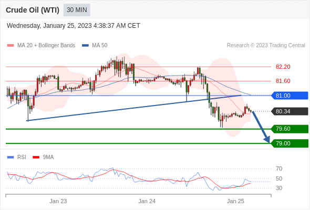Click the Research © 2023 Trading Central text
The image size is (310, 210).
tap(266, 46)
